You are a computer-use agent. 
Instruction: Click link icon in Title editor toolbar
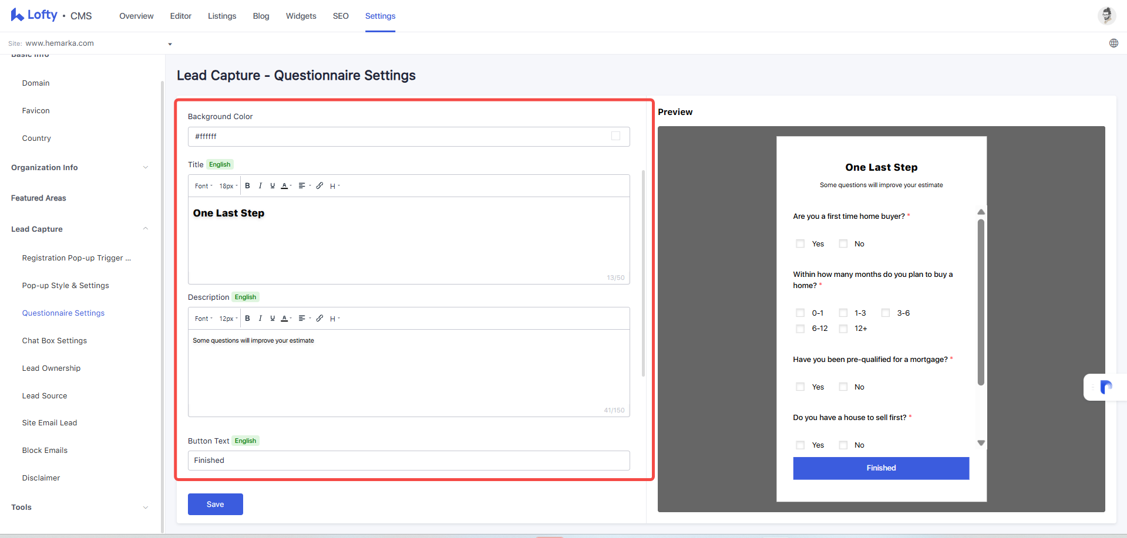click(x=319, y=186)
